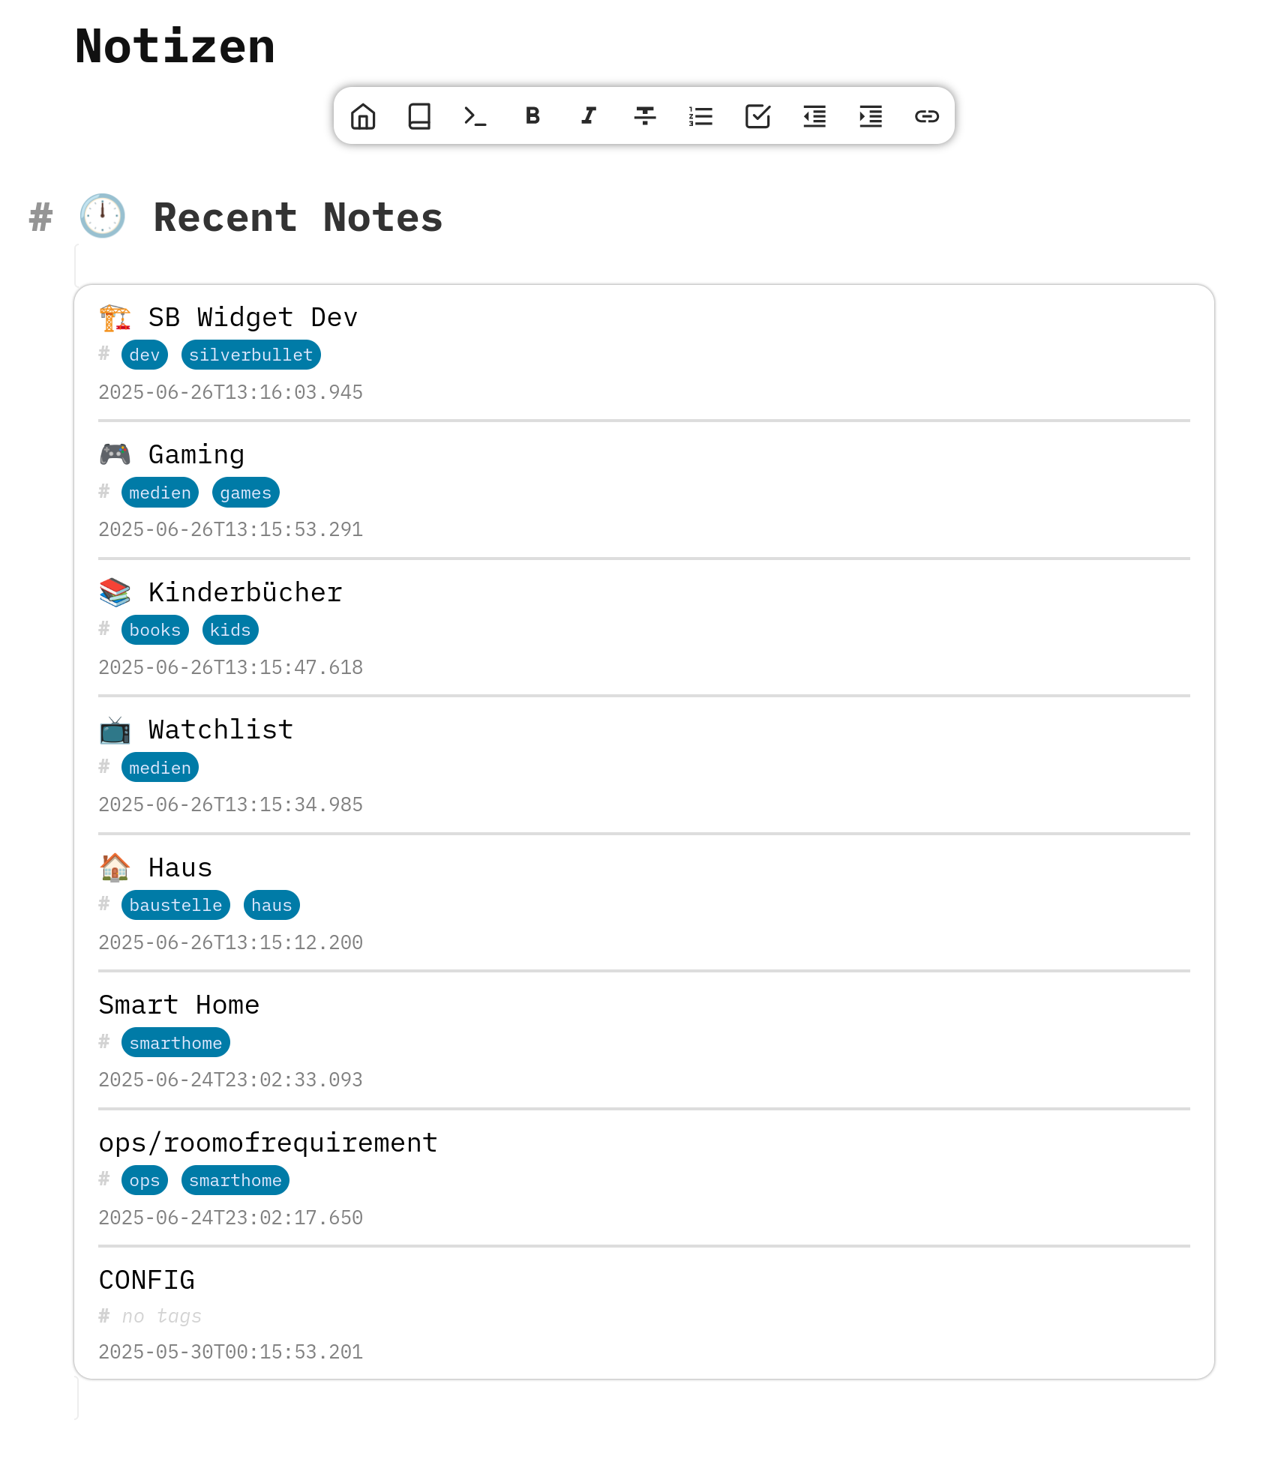Select the games tag
This screenshot has height=1465, width=1287.
[x=246, y=493]
